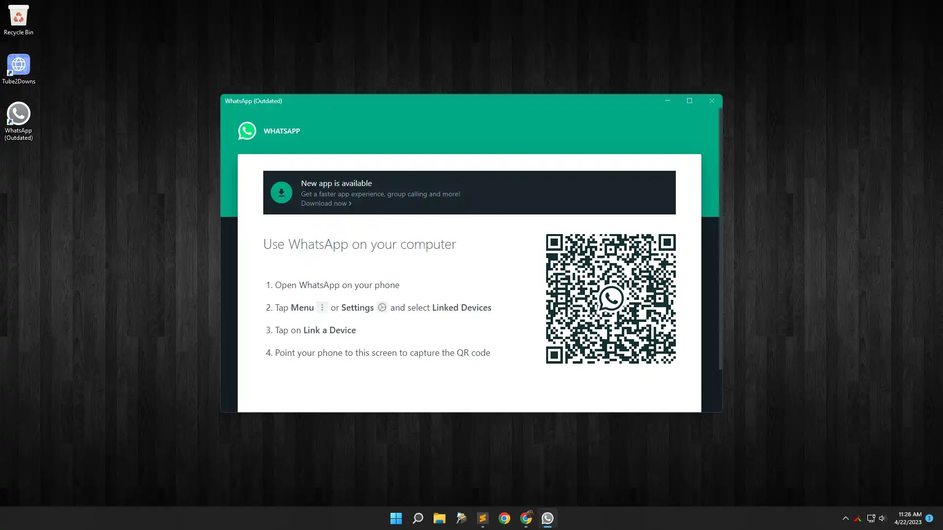This screenshot has width=943, height=530.
Task: Open the notification count badge
Action: coord(929,518)
